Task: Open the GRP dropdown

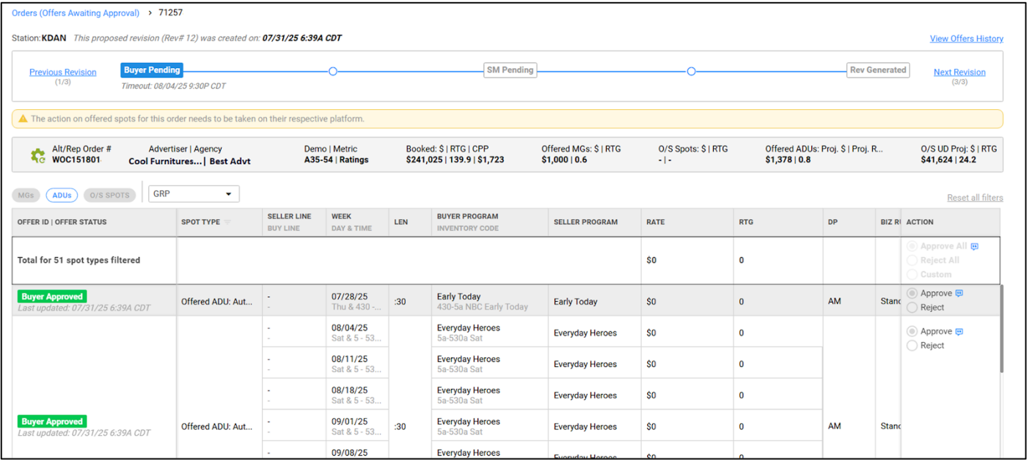Action: tap(194, 194)
